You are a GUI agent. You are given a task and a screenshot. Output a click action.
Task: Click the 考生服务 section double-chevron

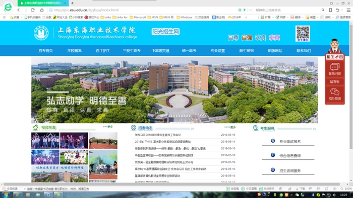coord(314,129)
